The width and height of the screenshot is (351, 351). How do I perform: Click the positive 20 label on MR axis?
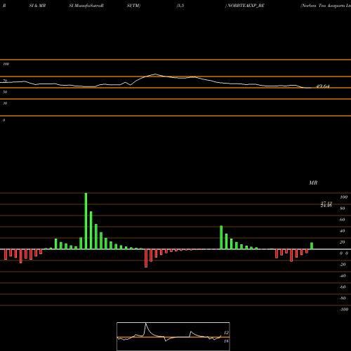click(x=343, y=242)
